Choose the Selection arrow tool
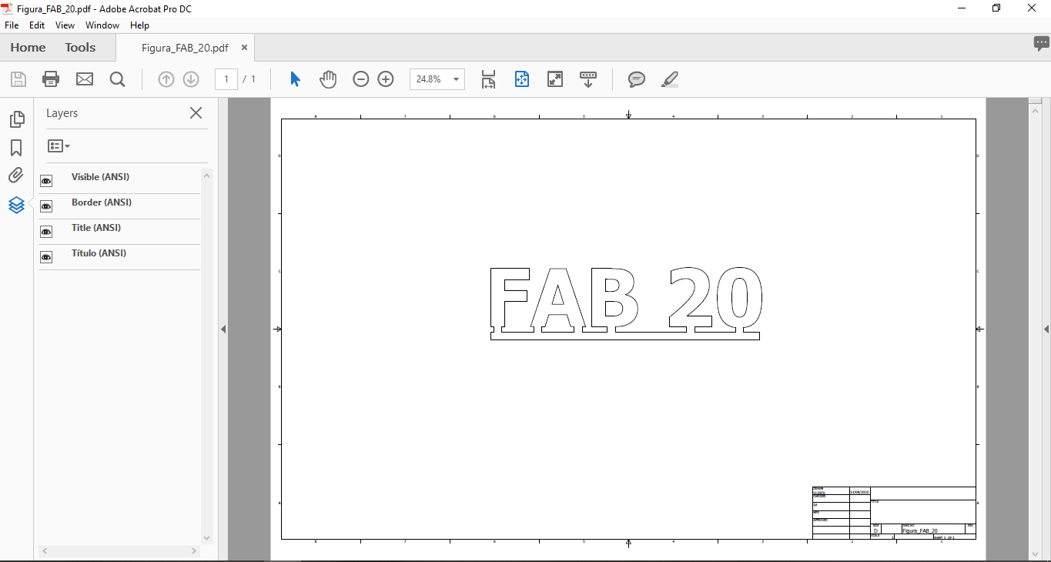 pyautogui.click(x=295, y=79)
